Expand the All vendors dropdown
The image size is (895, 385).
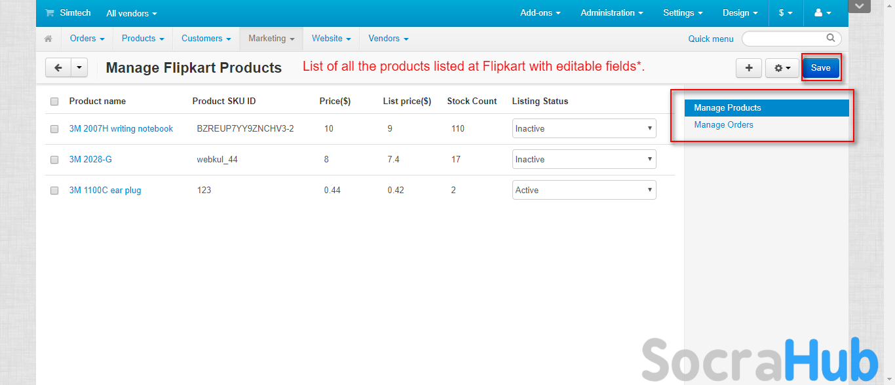point(132,13)
